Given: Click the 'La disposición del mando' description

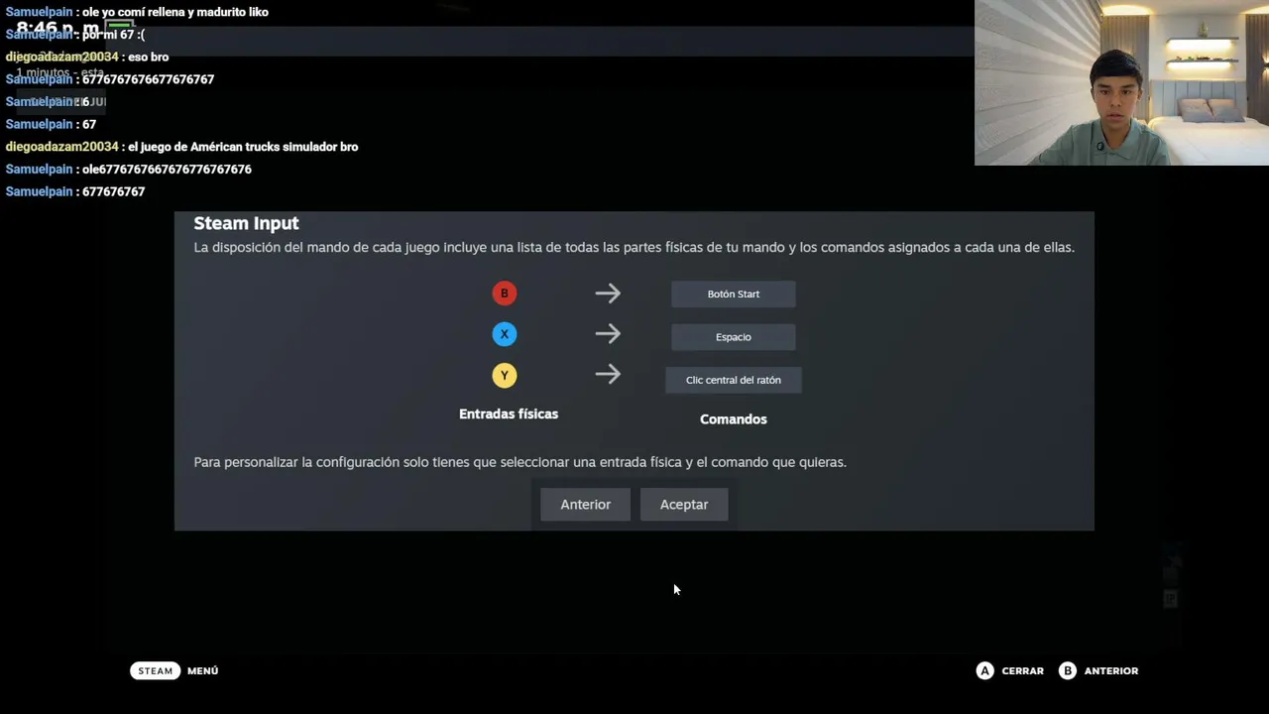Looking at the screenshot, I should coord(634,247).
